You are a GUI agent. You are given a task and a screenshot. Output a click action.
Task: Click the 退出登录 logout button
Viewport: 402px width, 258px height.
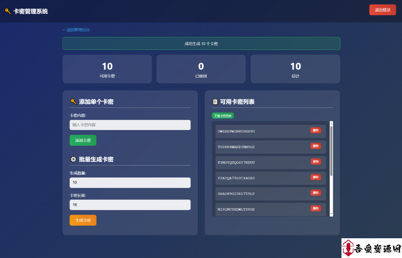pos(382,10)
